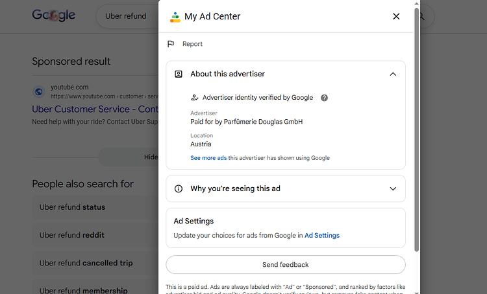Select the Uber refund membership suggestion
487x294 pixels.
(x=95, y=288)
